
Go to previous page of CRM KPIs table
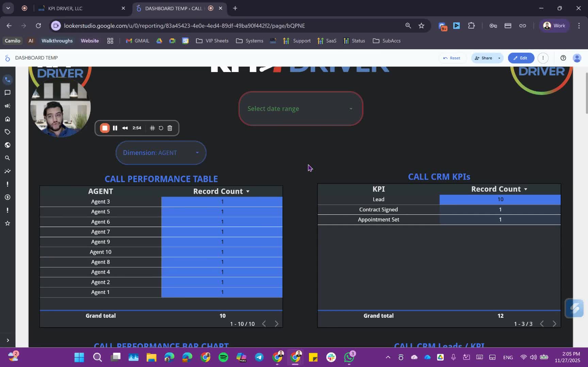pyautogui.click(x=542, y=324)
